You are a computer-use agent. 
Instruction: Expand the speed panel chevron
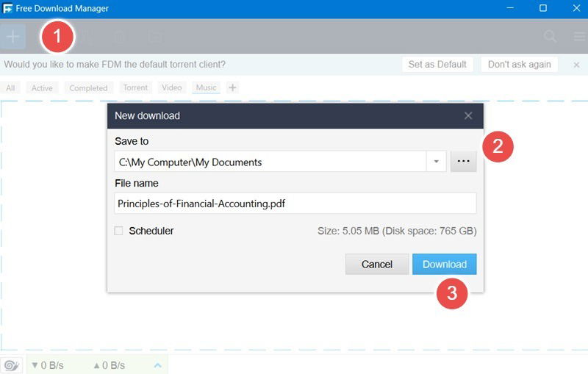tap(158, 365)
